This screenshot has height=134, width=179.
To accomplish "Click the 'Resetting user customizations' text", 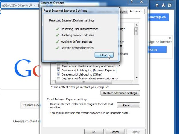I will point(79,29).
